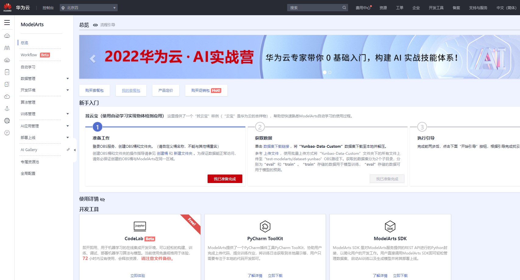Click the 购买促销包 button
Image resolution: width=520 pixels, height=280 pixels.
206,91
